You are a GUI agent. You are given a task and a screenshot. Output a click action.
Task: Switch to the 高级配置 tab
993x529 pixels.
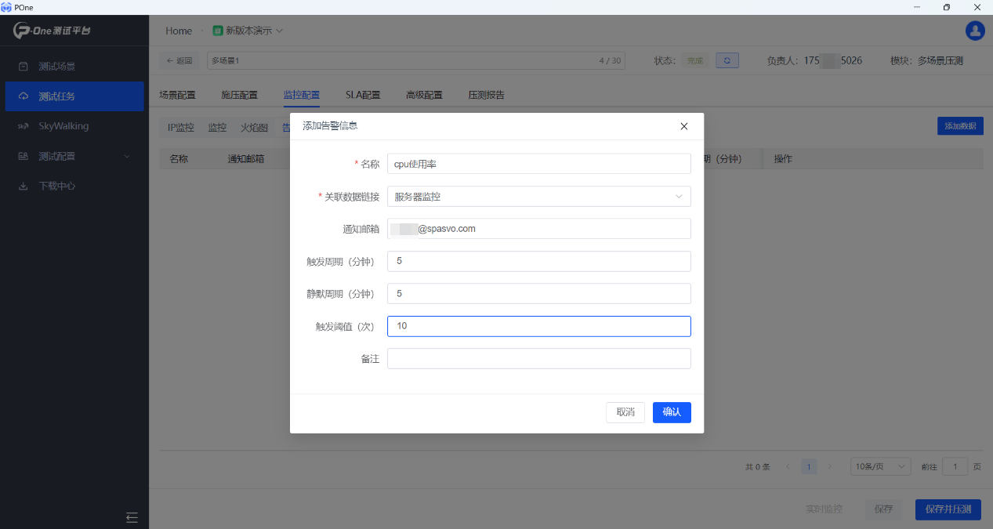coord(424,95)
